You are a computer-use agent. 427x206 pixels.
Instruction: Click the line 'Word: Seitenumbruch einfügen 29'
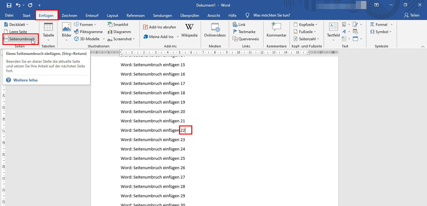point(153,196)
